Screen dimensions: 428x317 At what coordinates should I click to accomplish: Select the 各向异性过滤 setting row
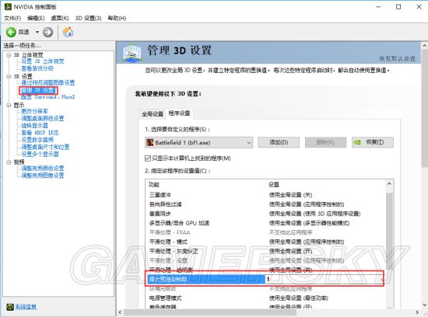click(266, 204)
